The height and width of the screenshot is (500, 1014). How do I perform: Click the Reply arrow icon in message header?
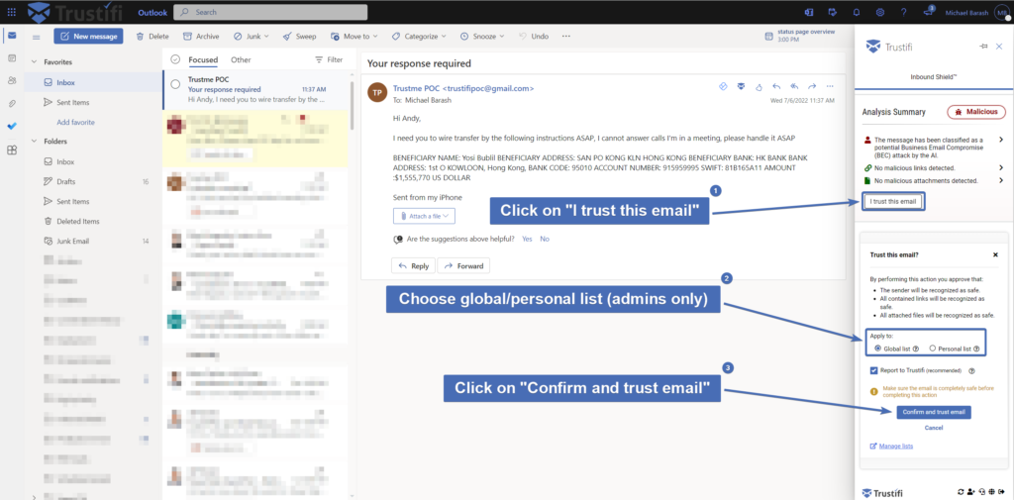(776, 87)
